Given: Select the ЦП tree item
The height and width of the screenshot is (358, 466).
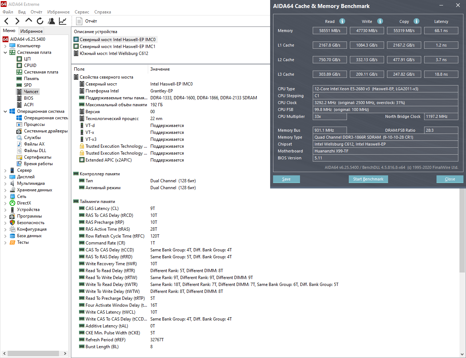Looking at the screenshot, I should (27, 59).
